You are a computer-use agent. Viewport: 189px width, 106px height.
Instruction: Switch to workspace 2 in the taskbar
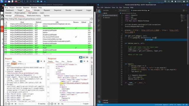pyautogui.click(x=27, y=1)
